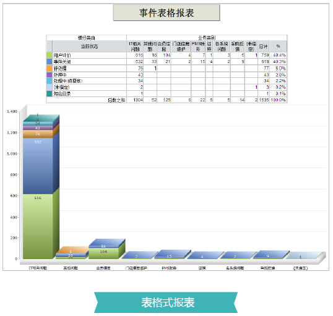Click the grand total 1535 cell
This screenshot has height=316, width=333.
(x=264, y=100)
